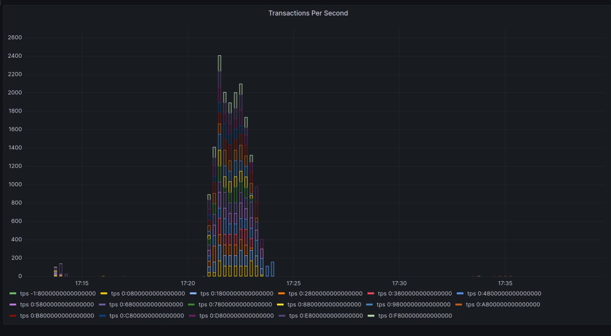Click green swatch beside tps 0:7800000000000000
The image size is (611, 336).
191,304
